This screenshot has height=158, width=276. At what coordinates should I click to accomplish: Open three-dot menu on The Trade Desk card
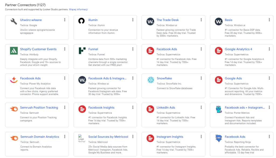(201, 20)
